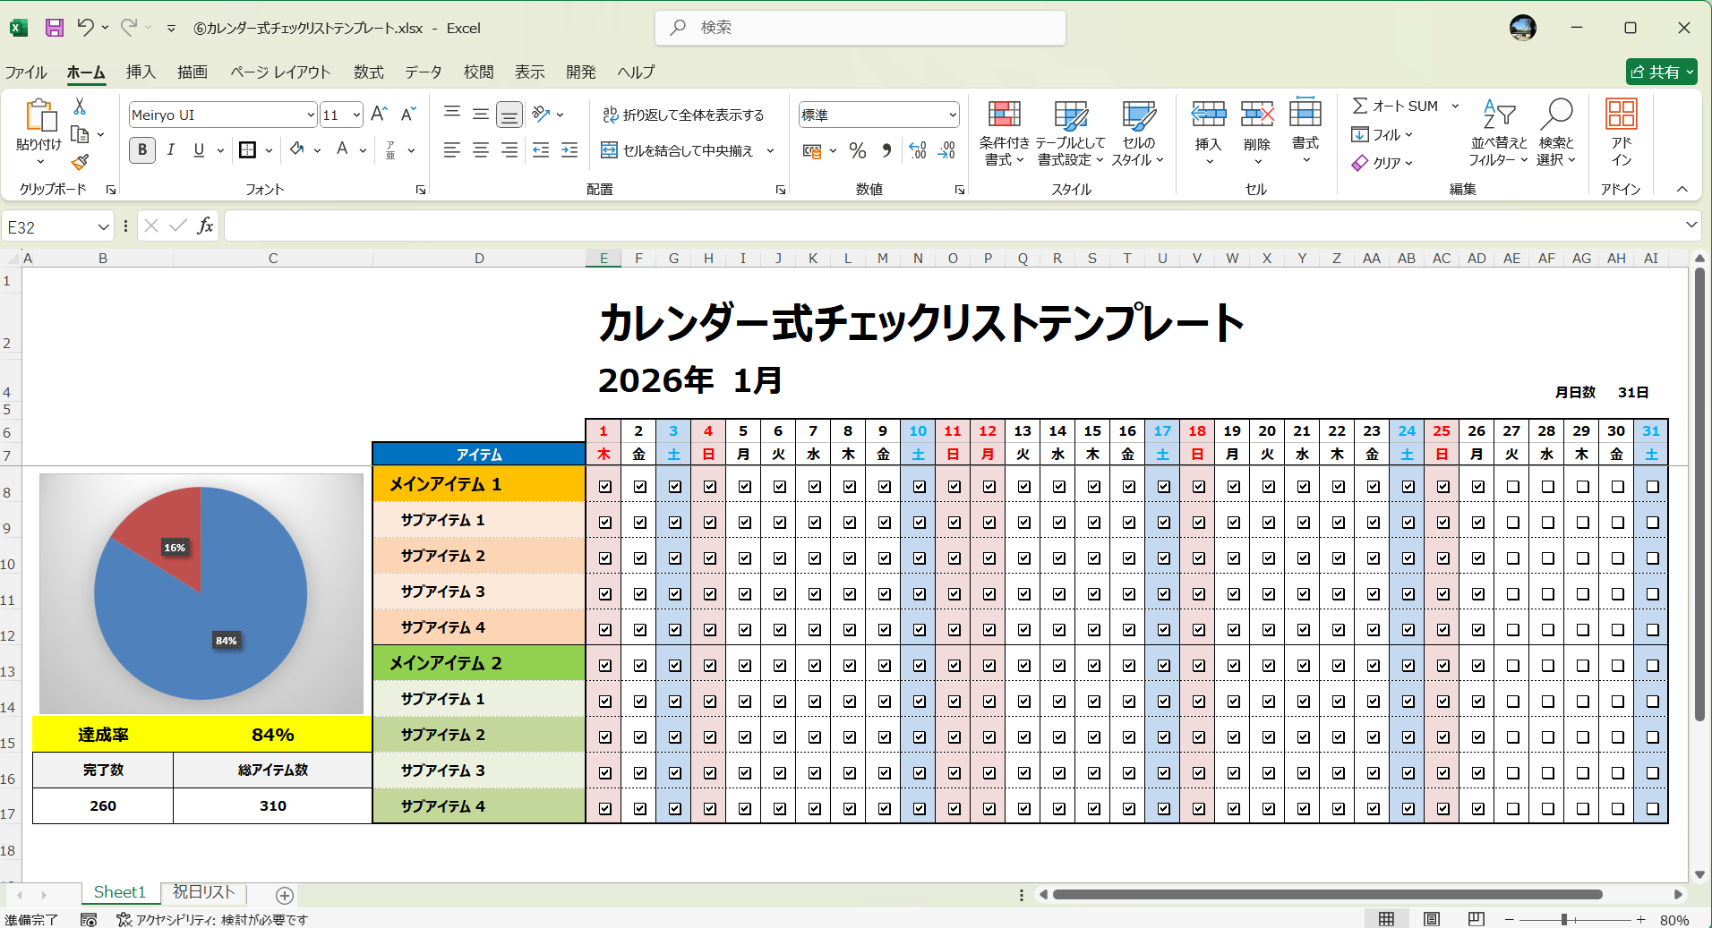The height and width of the screenshot is (928, 1712).
Task: Apply the percentage (%) number format
Action: tap(857, 150)
